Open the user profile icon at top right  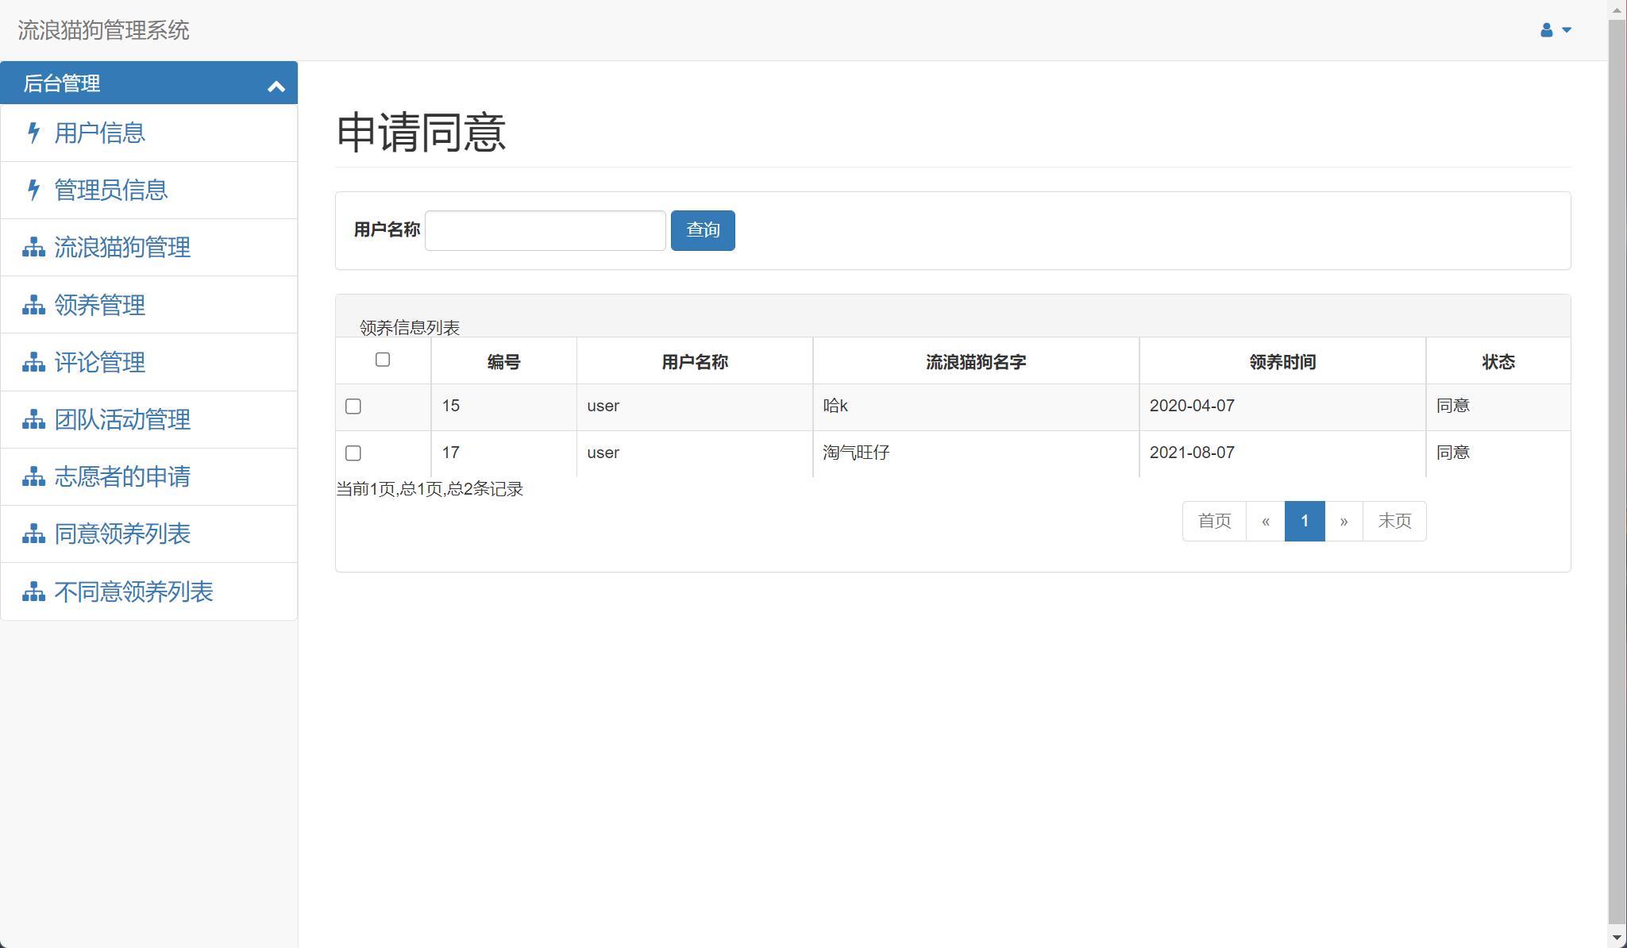pyautogui.click(x=1544, y=29)
